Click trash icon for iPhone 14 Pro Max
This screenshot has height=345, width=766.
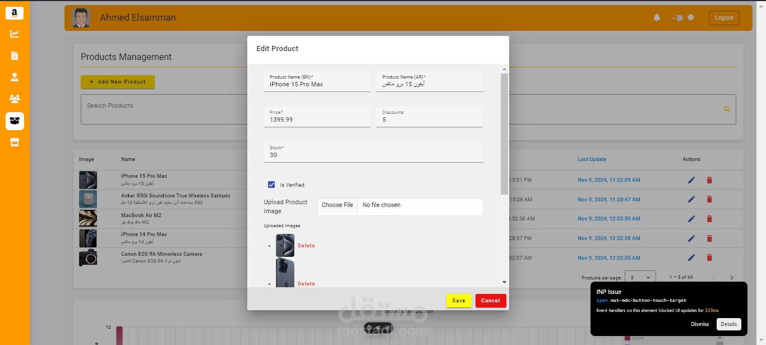coord(709,238)
